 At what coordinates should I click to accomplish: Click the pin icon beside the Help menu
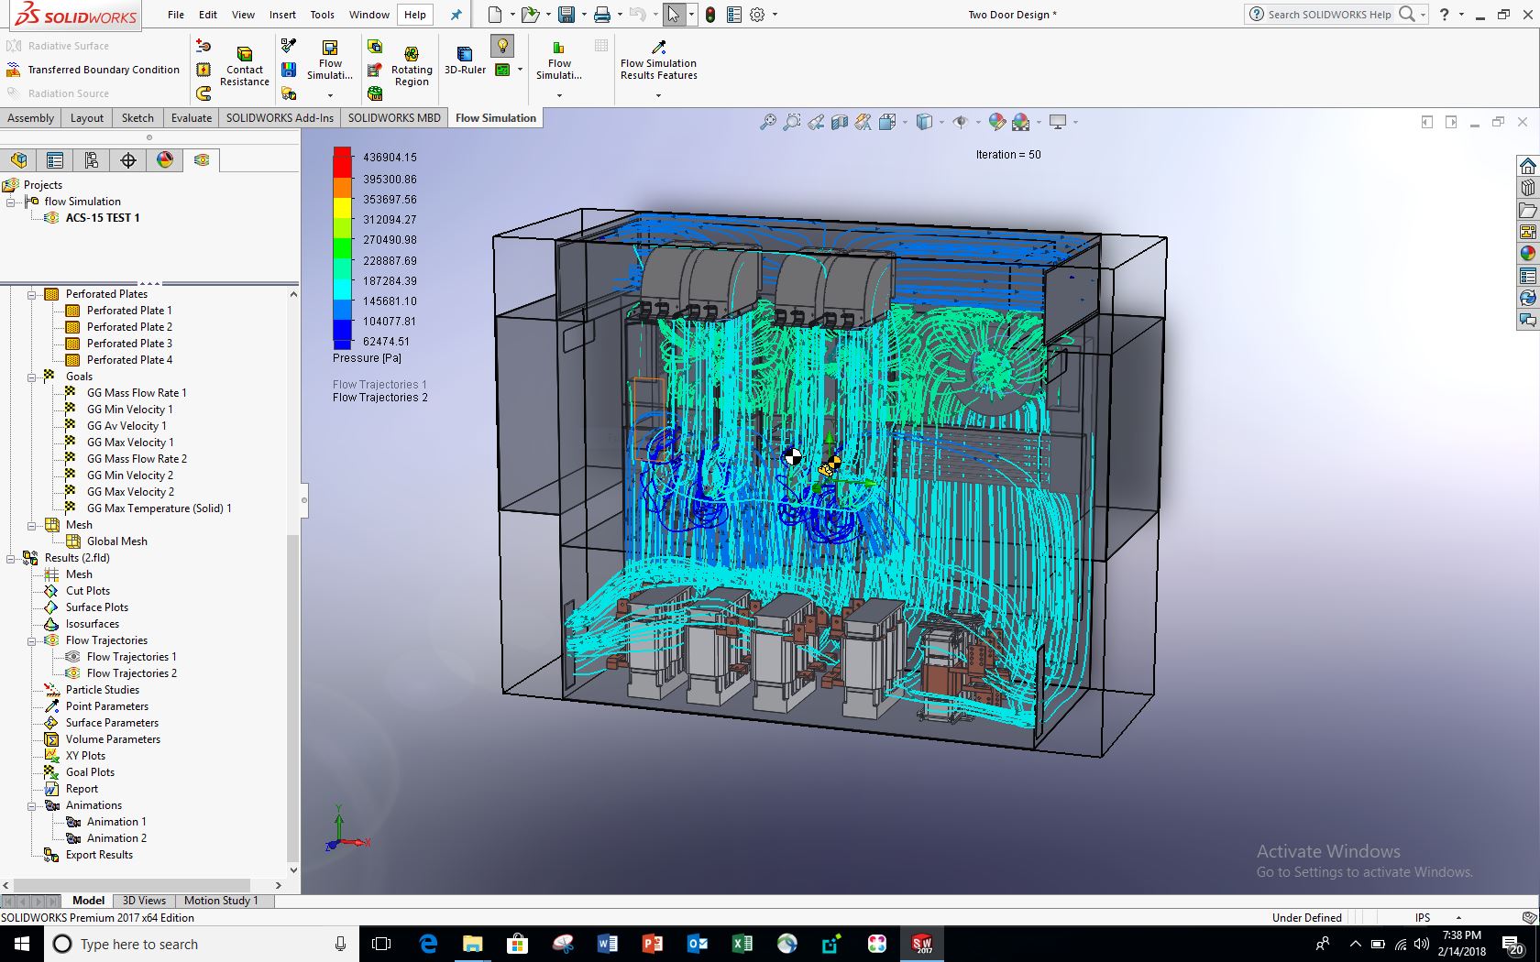click(456, 15)
